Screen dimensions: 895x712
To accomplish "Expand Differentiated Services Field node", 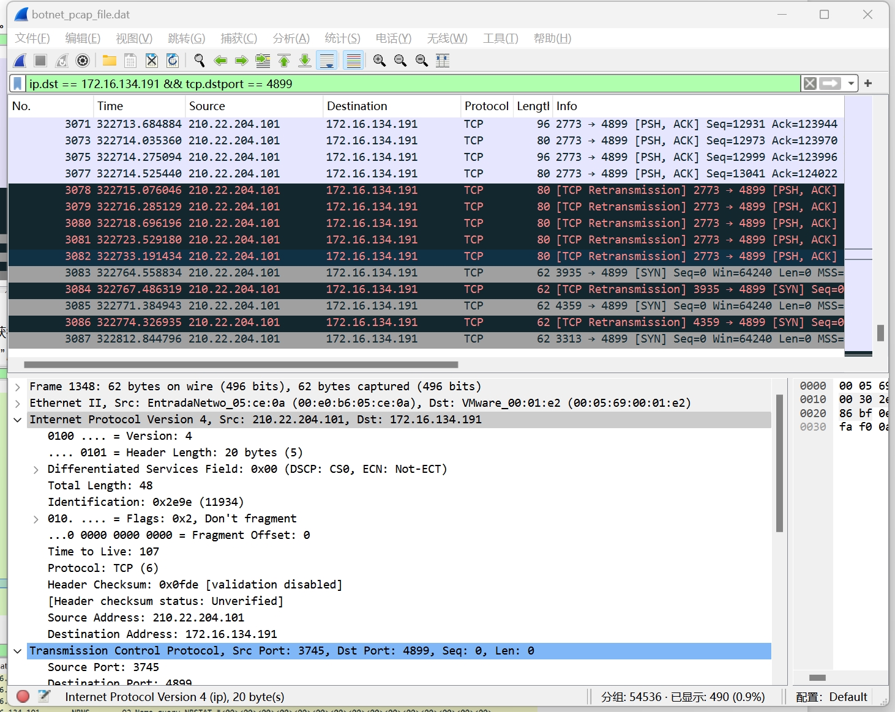I will 36,470.
